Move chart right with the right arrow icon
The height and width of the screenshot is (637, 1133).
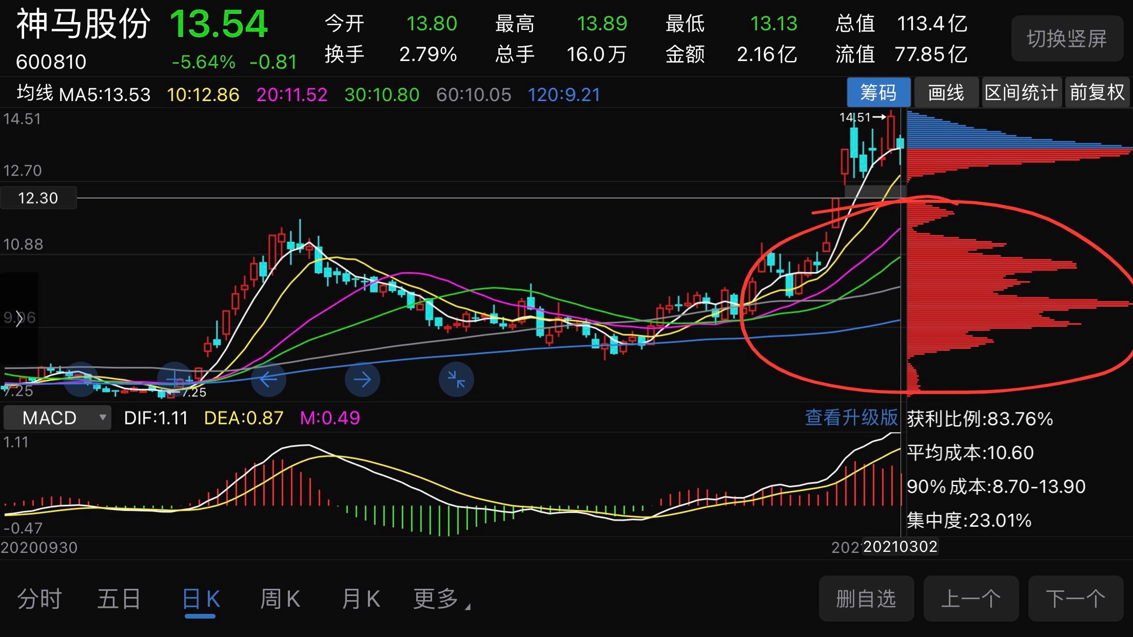362,380
